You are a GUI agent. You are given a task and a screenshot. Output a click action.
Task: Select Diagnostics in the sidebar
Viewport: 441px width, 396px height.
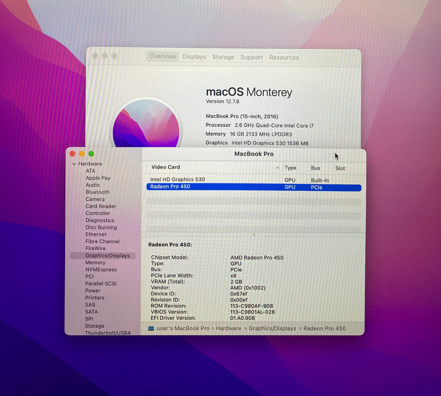[x=100, y=220]
